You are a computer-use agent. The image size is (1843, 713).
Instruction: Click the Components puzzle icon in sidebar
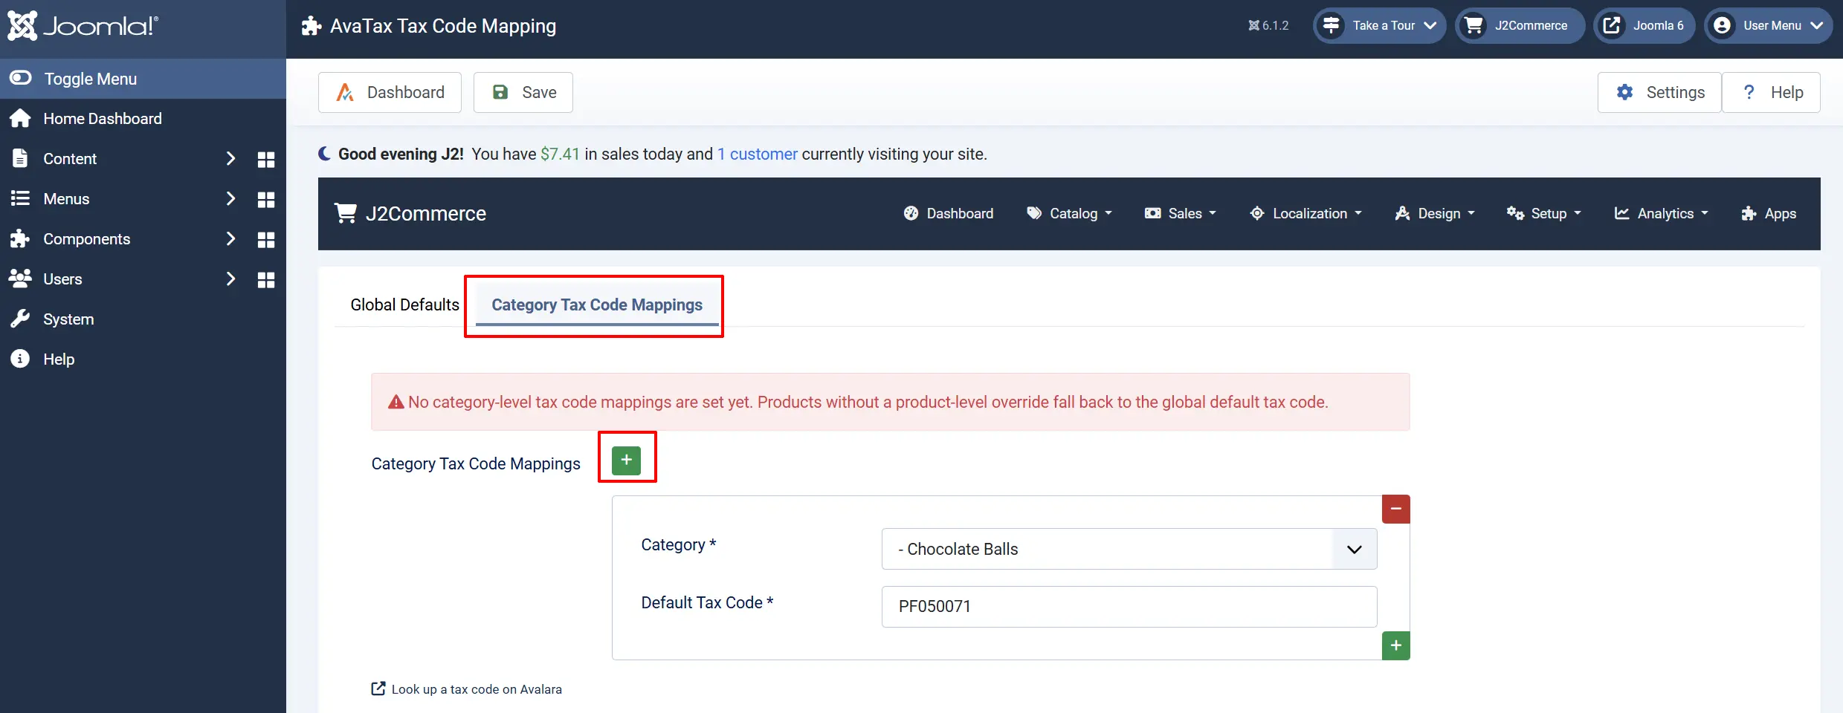(20, 238)
